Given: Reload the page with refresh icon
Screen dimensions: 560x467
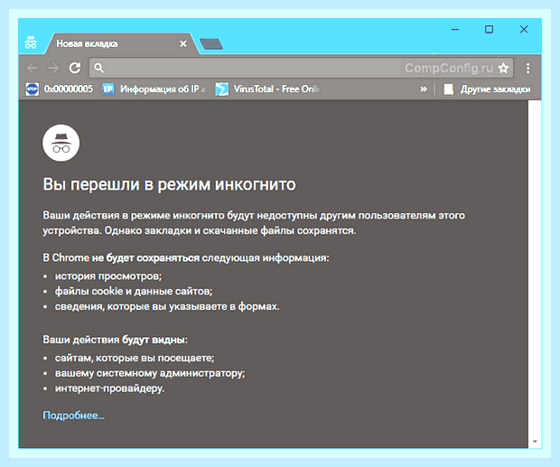Looking at the screenshot, I should click(x=75, y=68).
